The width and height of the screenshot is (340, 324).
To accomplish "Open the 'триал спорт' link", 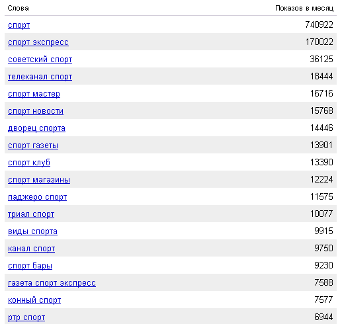I will tap(31, 214).
